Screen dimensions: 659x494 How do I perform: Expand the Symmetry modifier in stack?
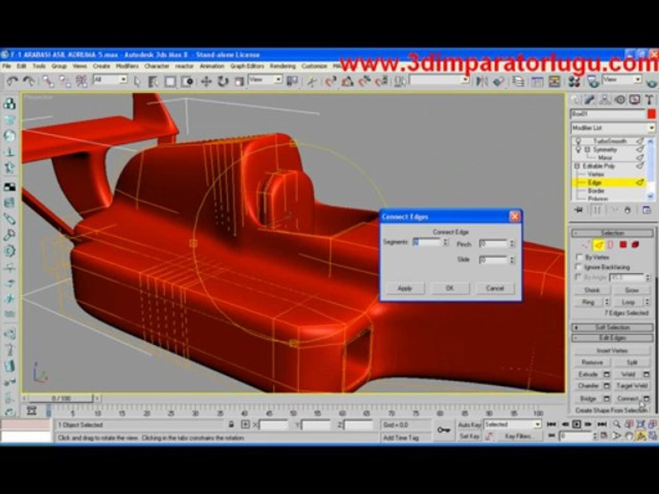(x=587, y=150)
